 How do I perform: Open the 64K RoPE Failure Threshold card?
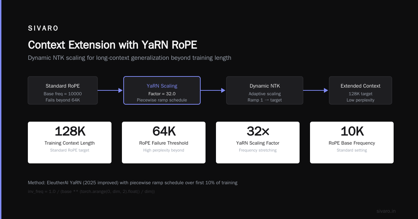pyautogui.click(x=164, y=143)
